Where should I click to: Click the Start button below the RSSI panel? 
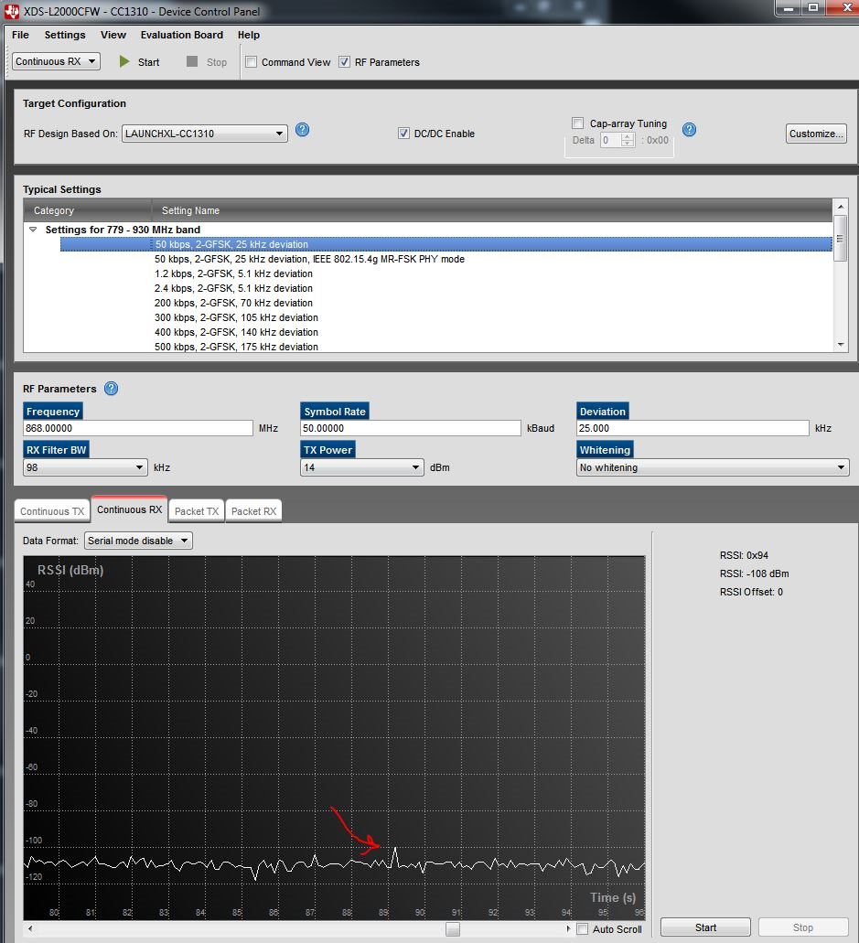(x=705, y=927)
